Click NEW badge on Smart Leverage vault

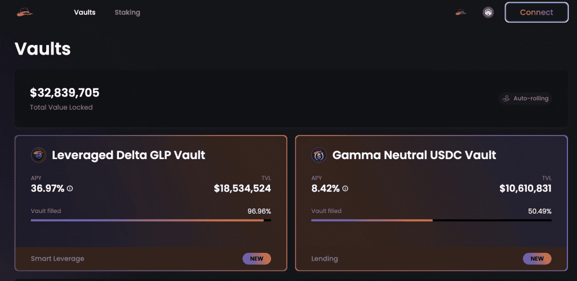(257, 259)
